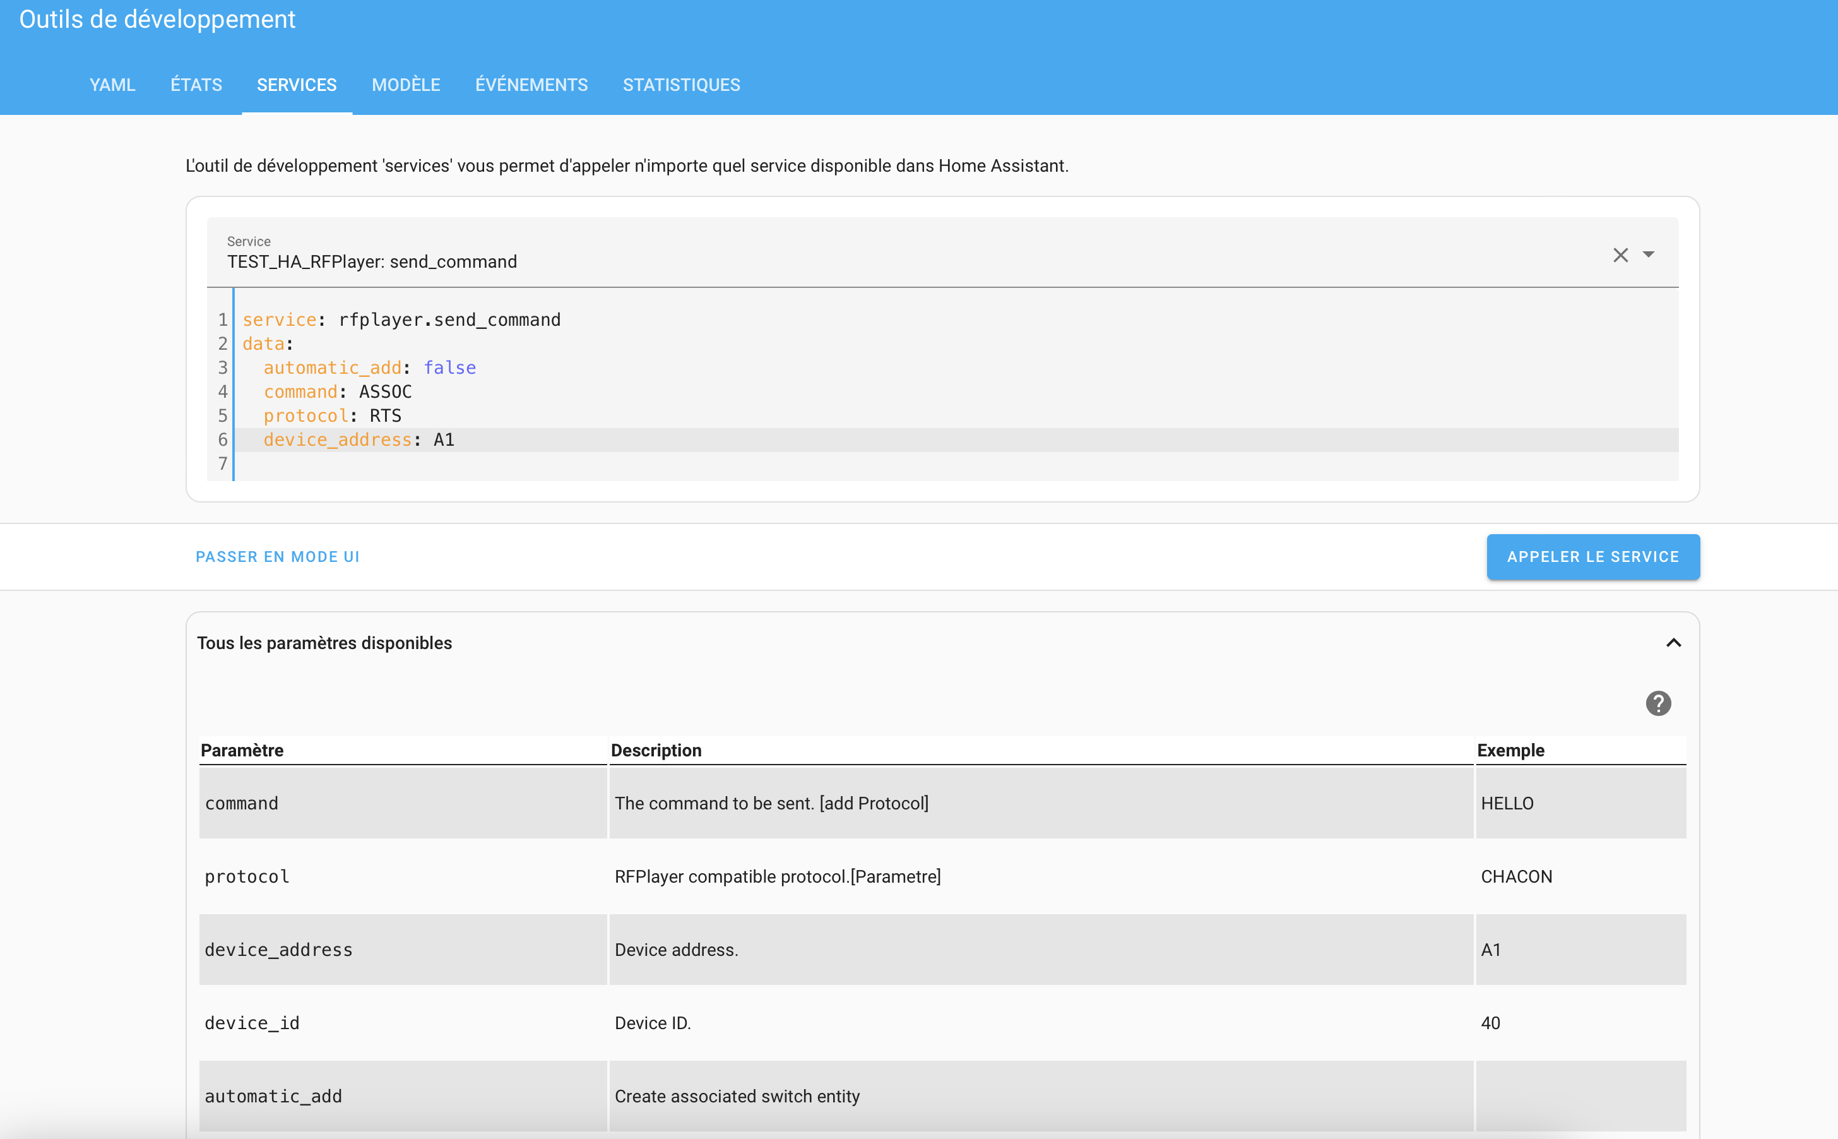Viewport: 1838px width, 1139px height.
Task: Open the STATISTIQUES tab
Action: pyautogui.click(x=680, y=85)
